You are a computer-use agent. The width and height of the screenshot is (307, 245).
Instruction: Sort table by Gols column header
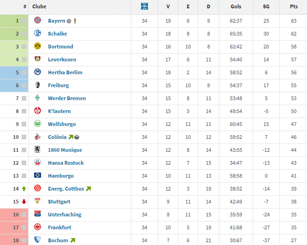tap(236, 7)
